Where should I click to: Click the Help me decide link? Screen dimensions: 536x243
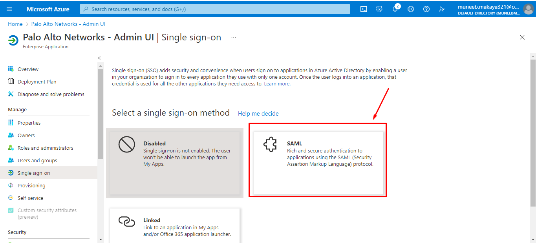pyautogui.click(x=258, y=114)
